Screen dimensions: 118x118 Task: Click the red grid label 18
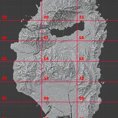81,37
